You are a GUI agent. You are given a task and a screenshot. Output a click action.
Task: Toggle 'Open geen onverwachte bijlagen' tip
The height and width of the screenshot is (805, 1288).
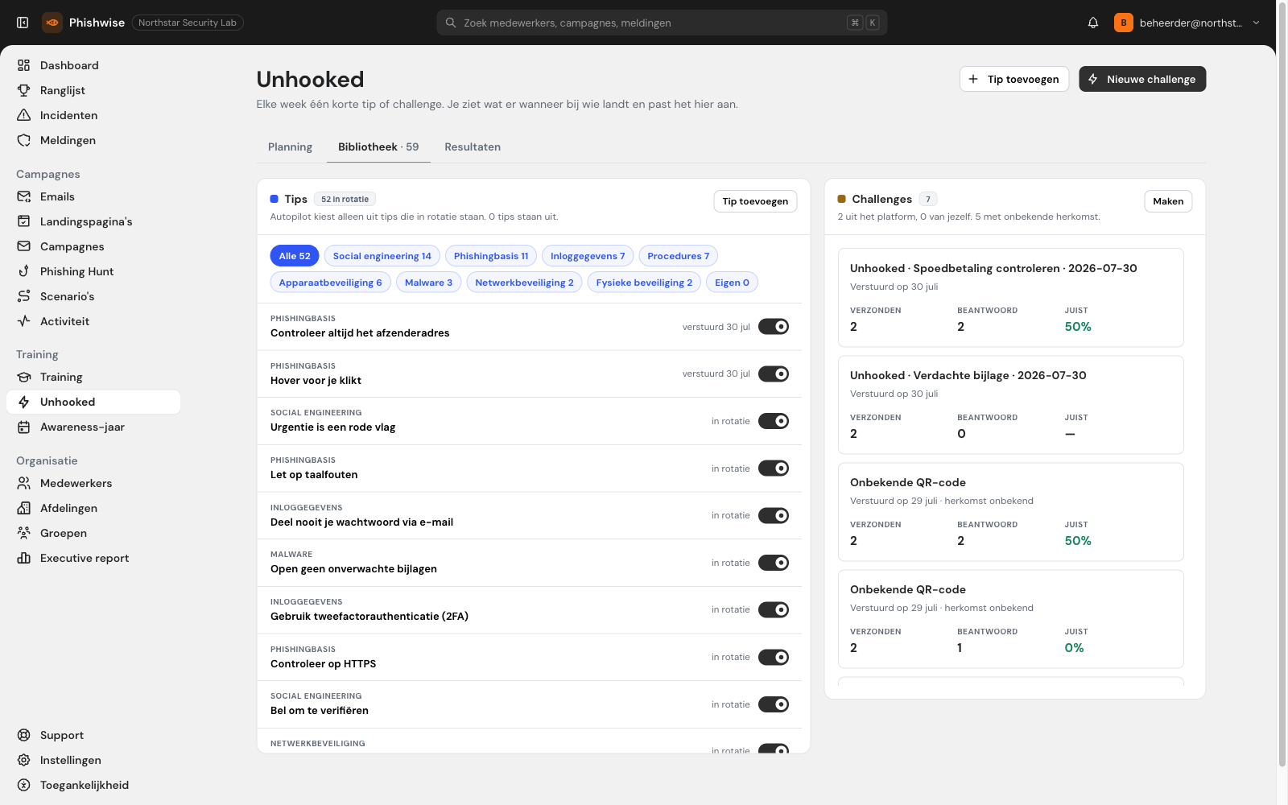click(x=774, y=563)
